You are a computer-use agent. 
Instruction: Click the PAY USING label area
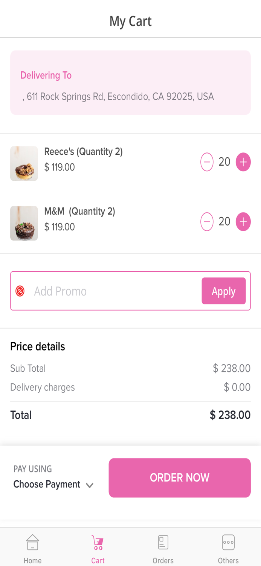32,469
